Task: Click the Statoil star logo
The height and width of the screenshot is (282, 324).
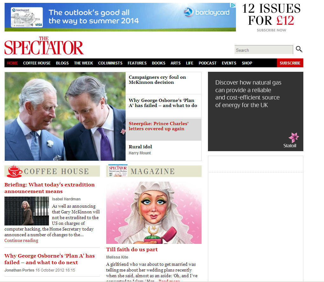Action: click(293, 138)
